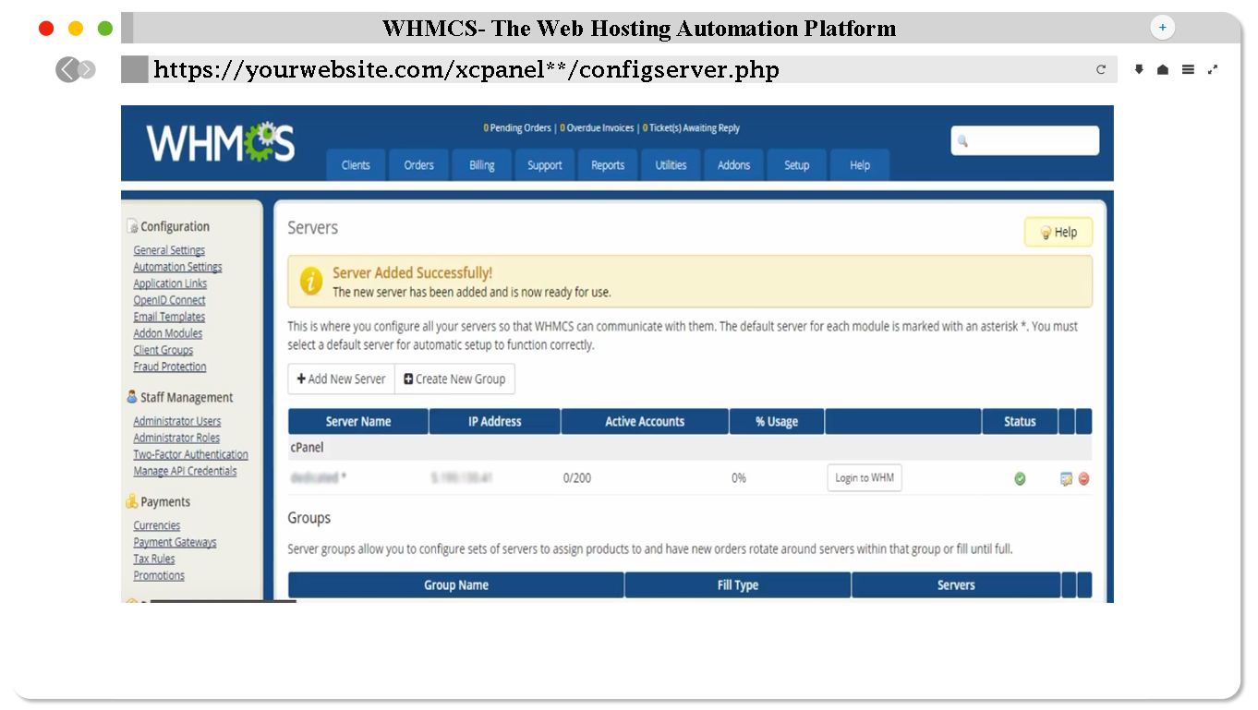Screen dimensions: 1258x710
Task: Open the Application Links link
Action: (x=170, y=283)
